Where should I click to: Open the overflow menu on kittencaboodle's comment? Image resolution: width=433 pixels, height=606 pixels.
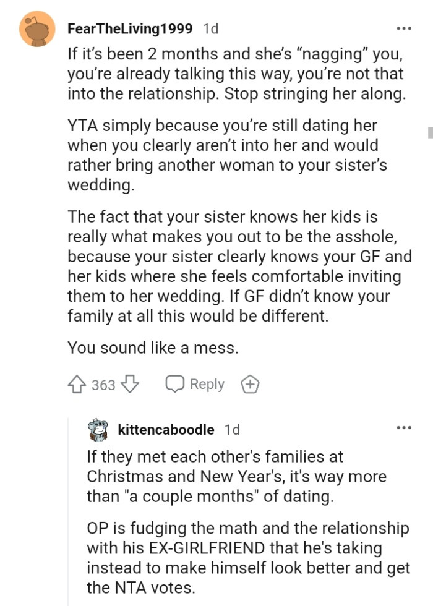tap(403, 428)
